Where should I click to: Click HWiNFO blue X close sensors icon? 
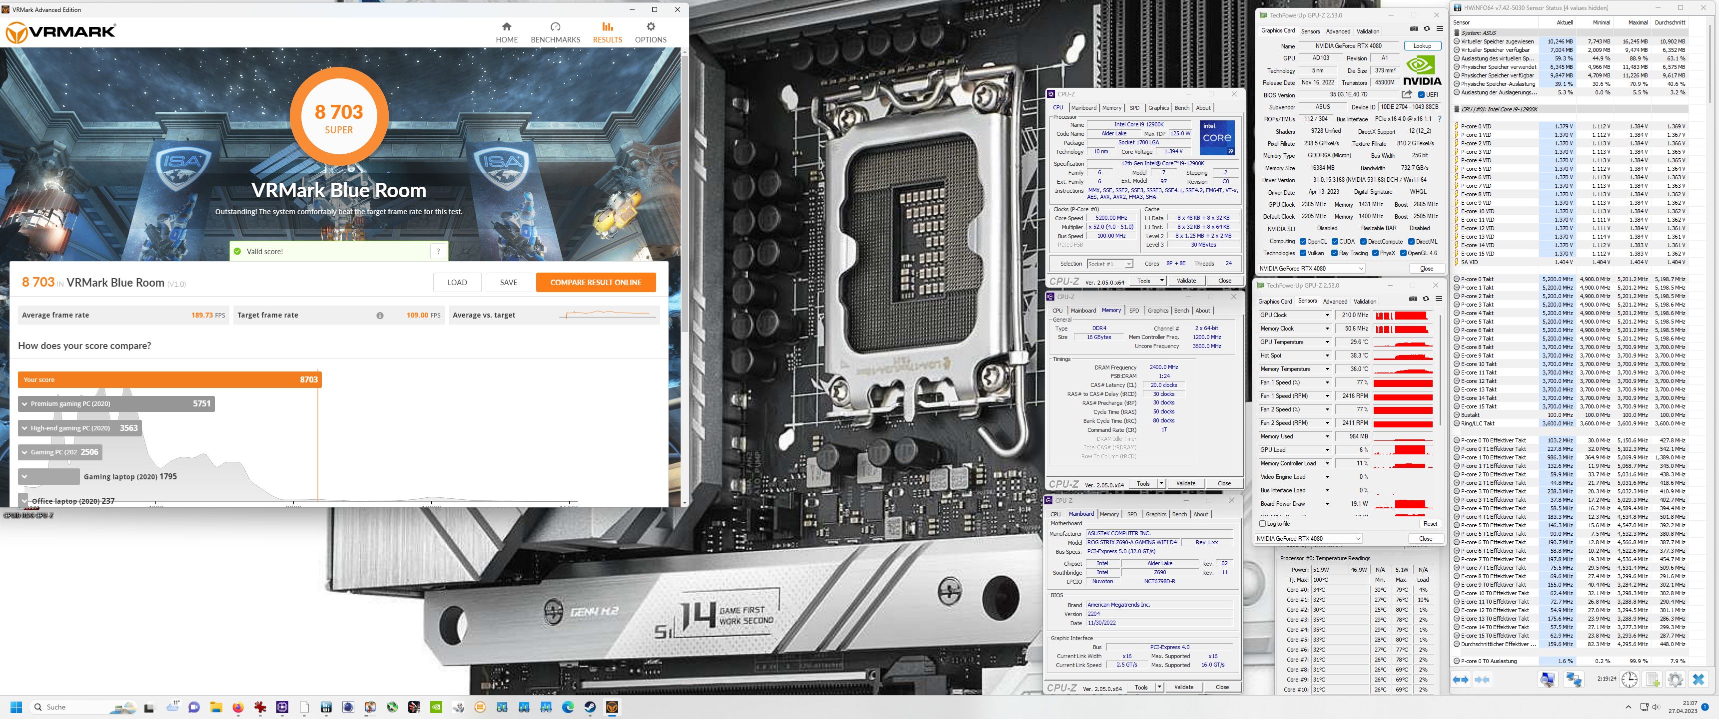pos(1699,680)
